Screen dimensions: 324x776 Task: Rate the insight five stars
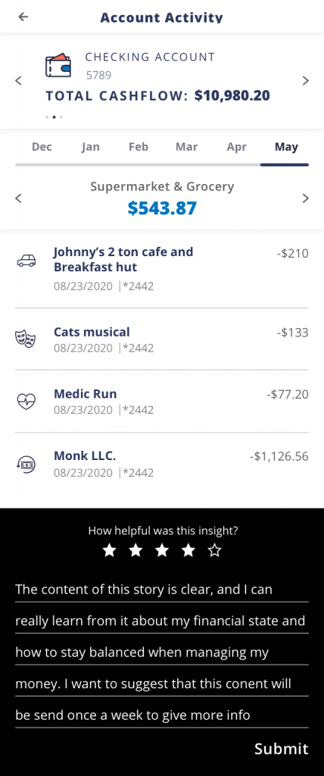pos(215,550)
